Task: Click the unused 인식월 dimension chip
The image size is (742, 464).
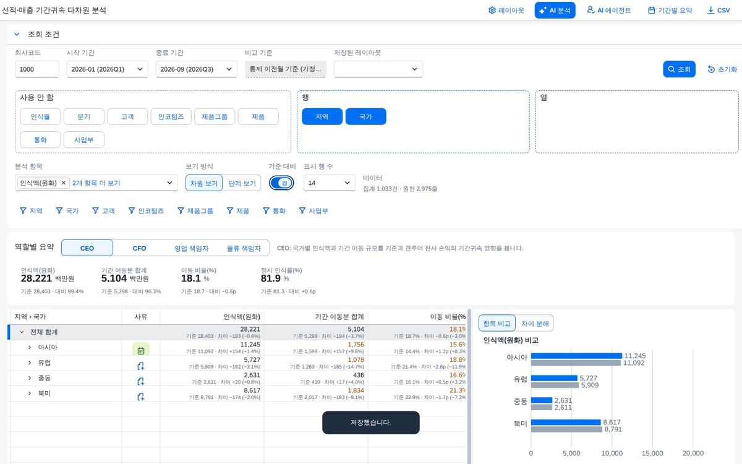Action: tap(40, 116)
